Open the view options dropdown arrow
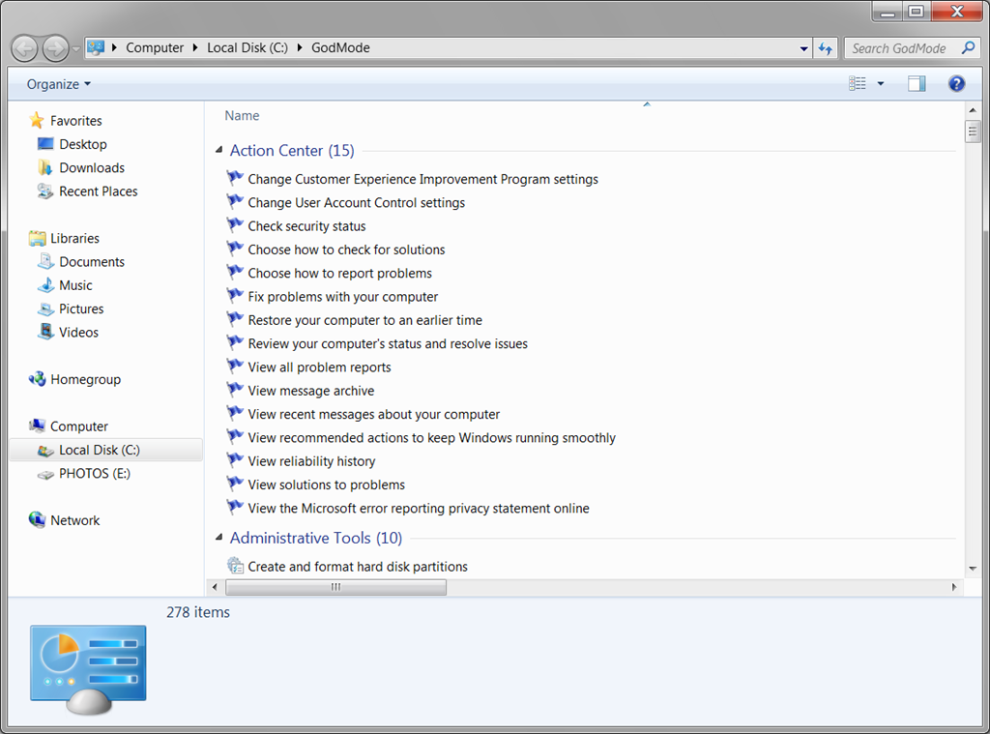This screenshot has width=990, height=734. coord(880,84)
